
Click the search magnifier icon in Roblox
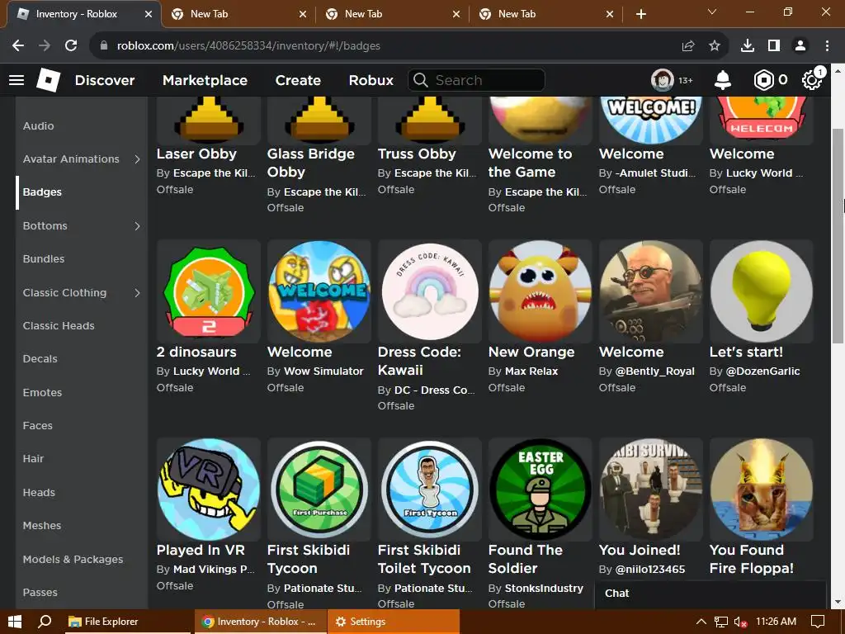pyautogui.click(x=421, y=80)
